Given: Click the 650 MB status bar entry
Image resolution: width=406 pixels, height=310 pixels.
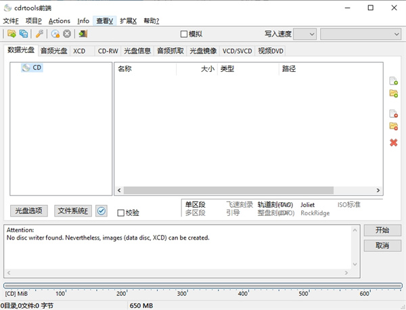Looking at the screenshot, I should [x=141, y=306].
